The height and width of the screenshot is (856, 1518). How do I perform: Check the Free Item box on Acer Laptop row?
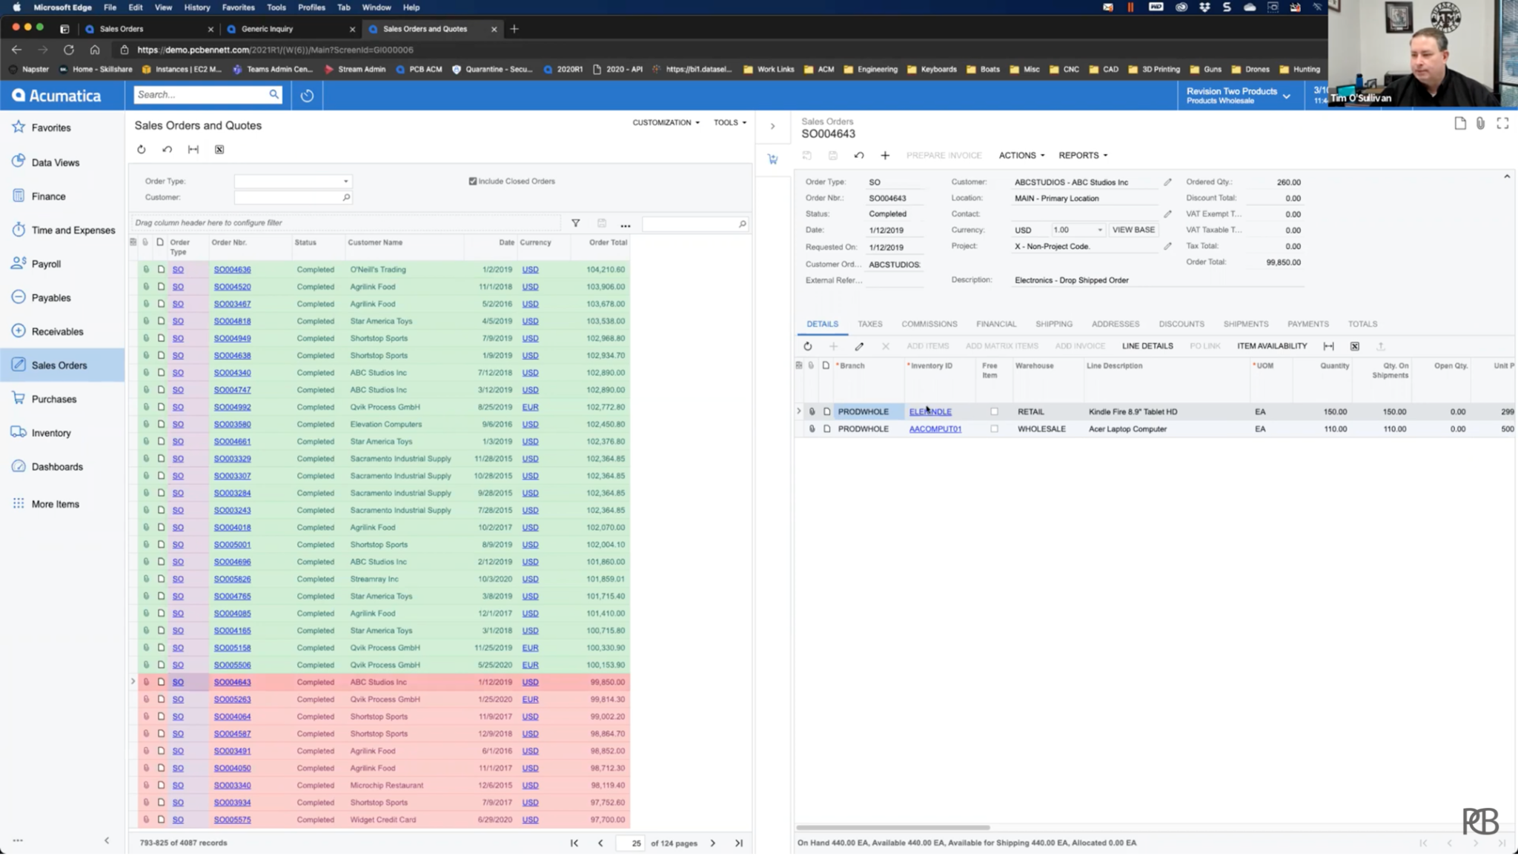(x=995, y=428)
